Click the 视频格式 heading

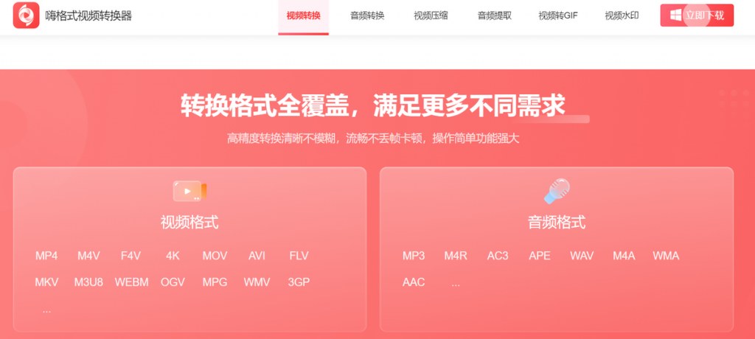pyautogui.click(x=189, y=223)
